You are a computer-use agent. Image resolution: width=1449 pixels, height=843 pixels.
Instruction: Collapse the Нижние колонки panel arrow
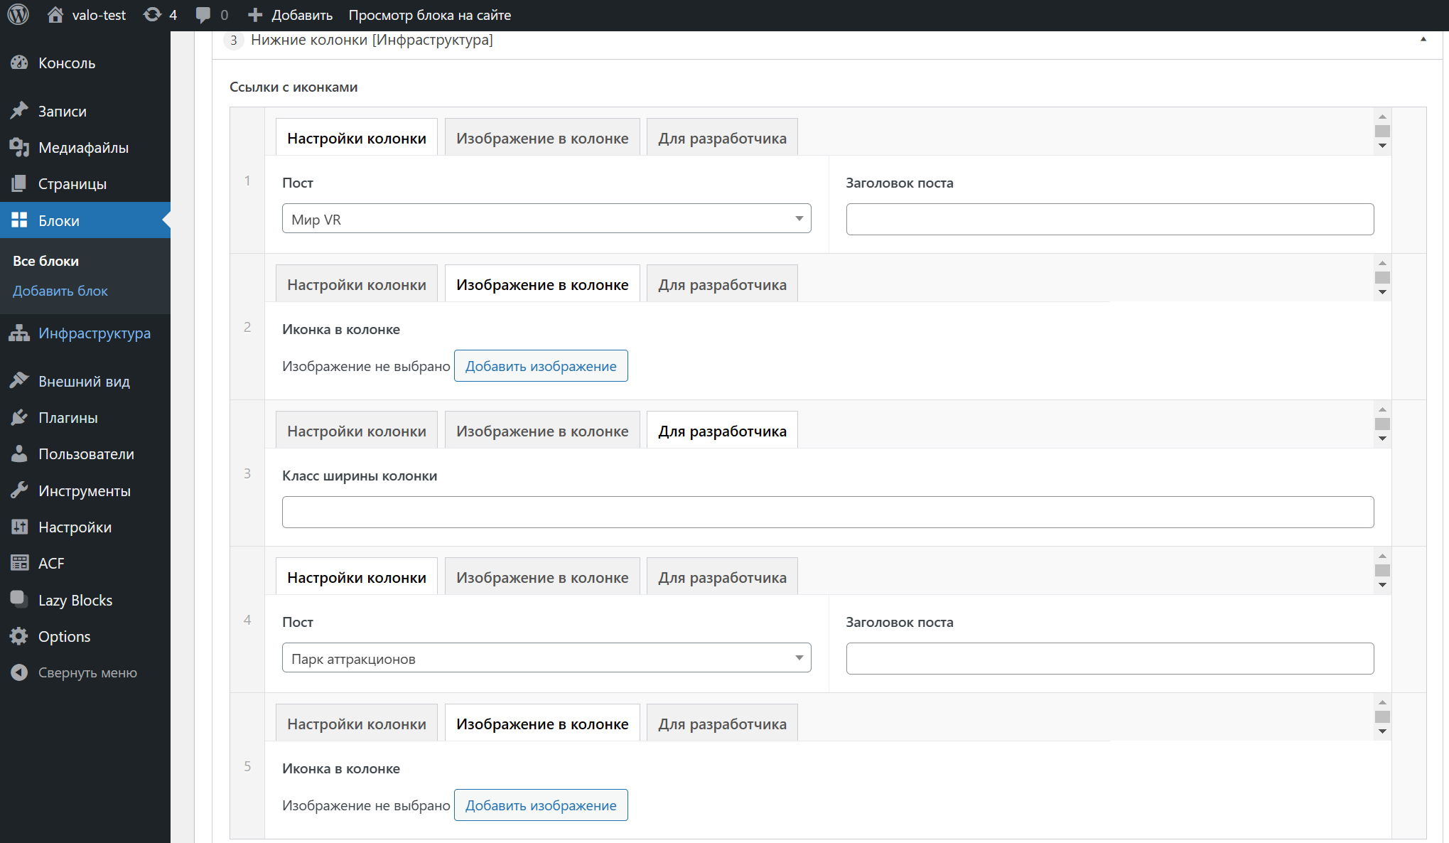[x=1423, y=40]
